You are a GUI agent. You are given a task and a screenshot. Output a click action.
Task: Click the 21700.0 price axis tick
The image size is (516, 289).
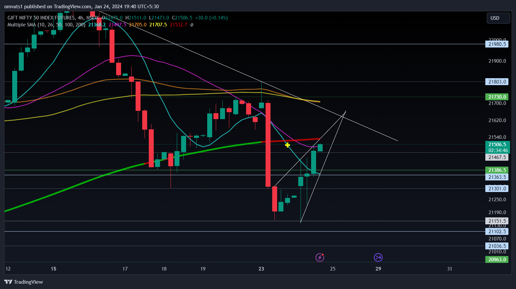coord(497,103)
